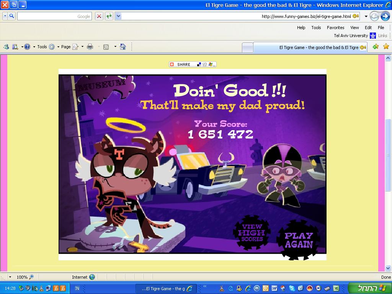392x294 pixels.
Task: Open Tel Aviv University links bar shortcut
Action: click(355, 36)
